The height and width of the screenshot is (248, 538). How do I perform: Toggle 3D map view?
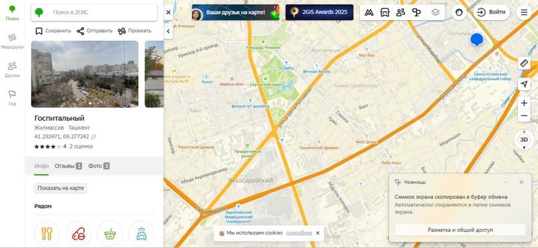click(x=524, y=140)
